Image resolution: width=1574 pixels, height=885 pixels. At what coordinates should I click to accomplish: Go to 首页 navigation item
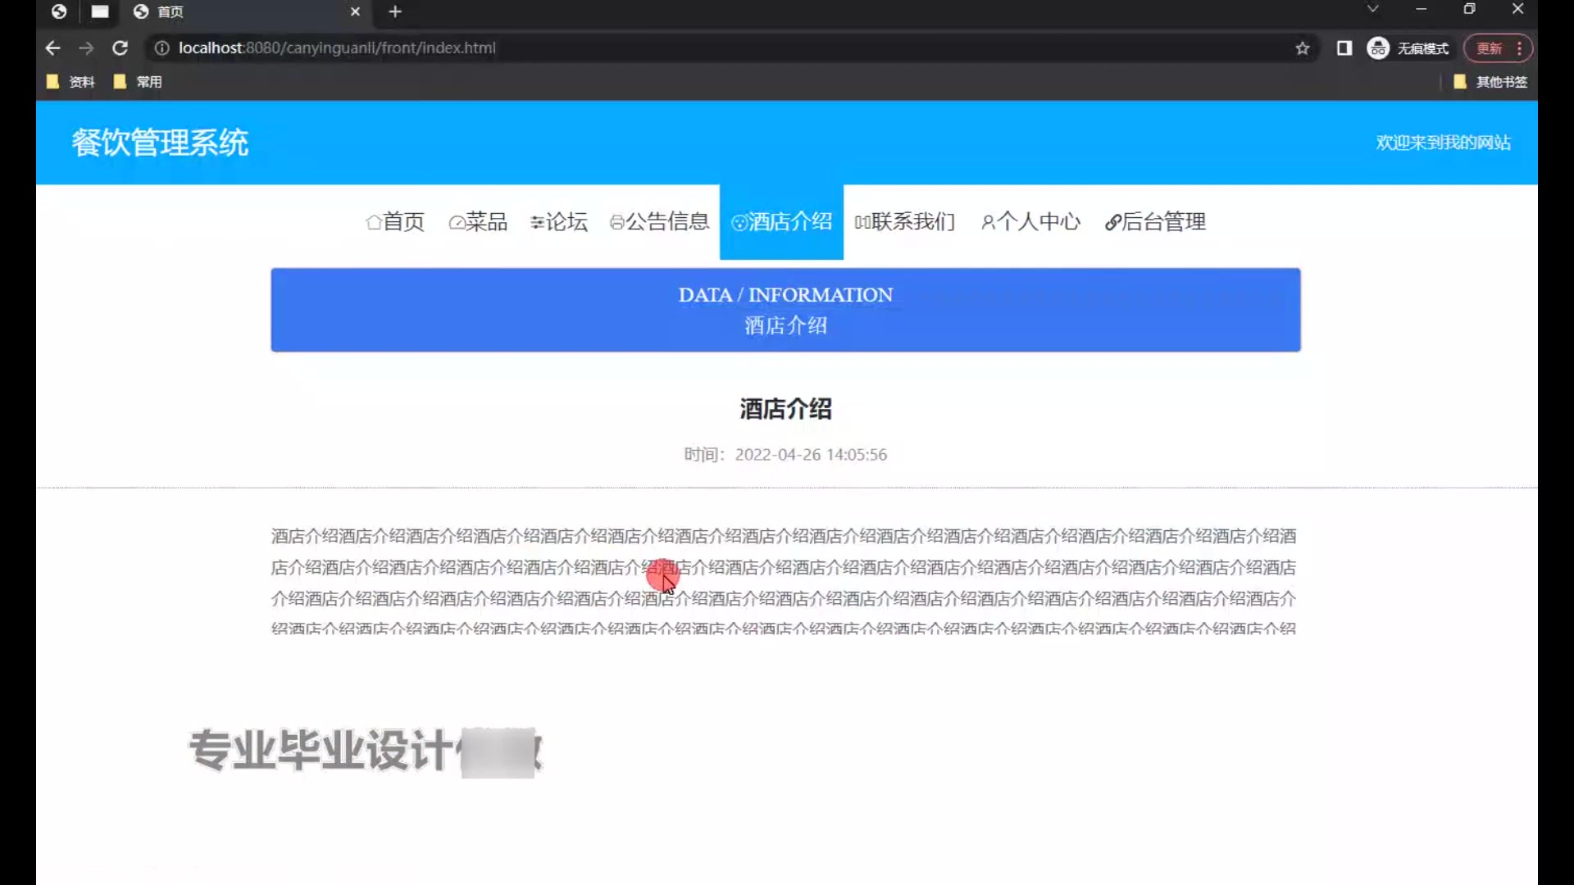pos(395,222)
